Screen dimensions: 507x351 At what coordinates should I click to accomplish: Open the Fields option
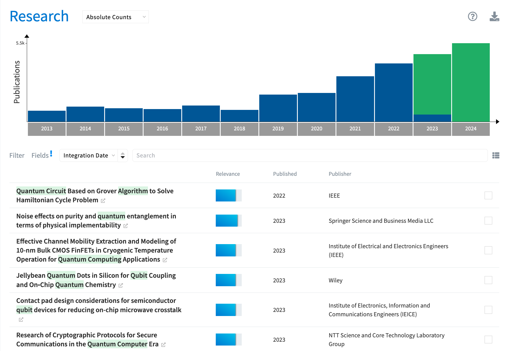click(x=40, y=156)
